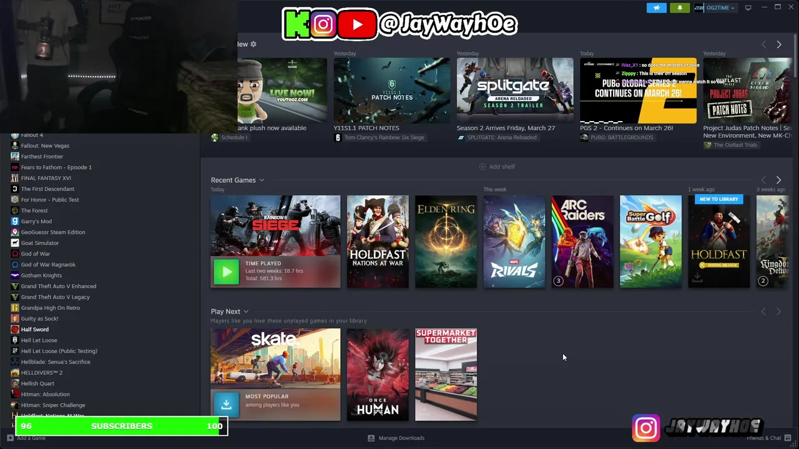Click the Half Sword game icon
Image resolution: width=799 pixels, height=449 pixels.
15,329
